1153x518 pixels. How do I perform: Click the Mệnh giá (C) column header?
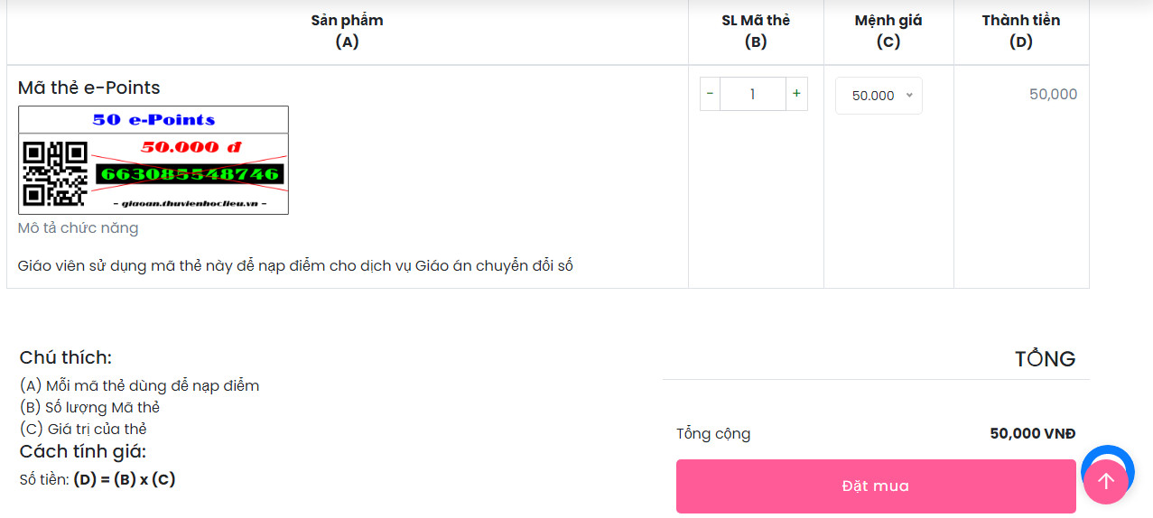[888, 31]
